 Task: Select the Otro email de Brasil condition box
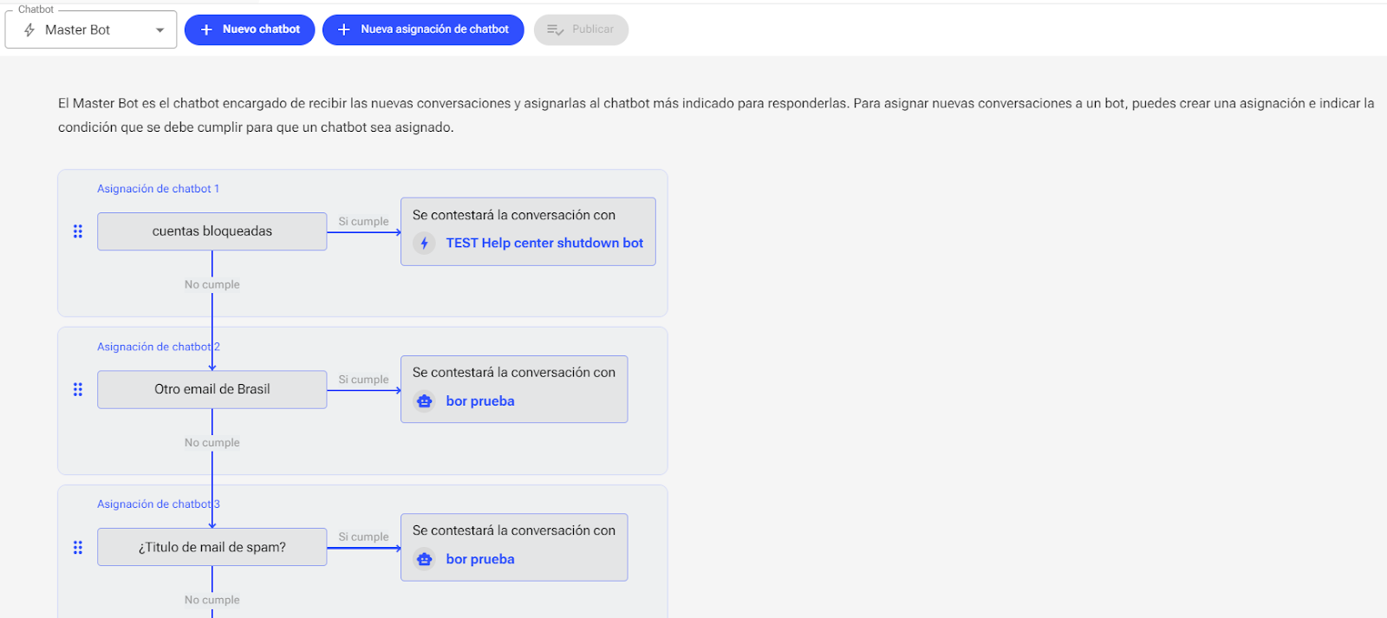point(212,389)
